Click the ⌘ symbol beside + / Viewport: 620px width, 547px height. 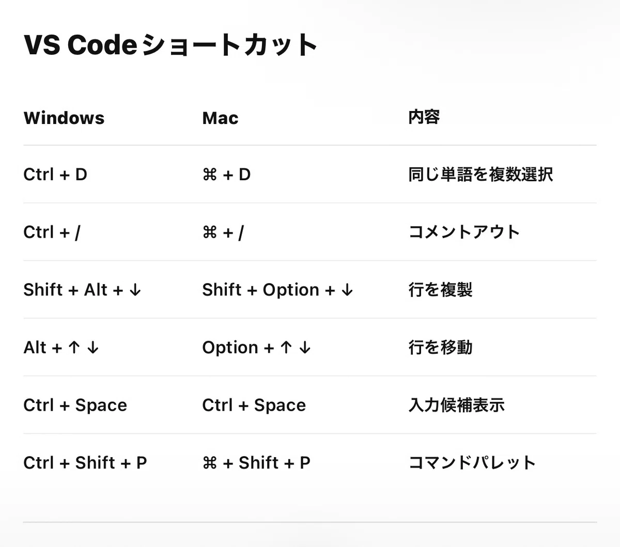point(210,233)
